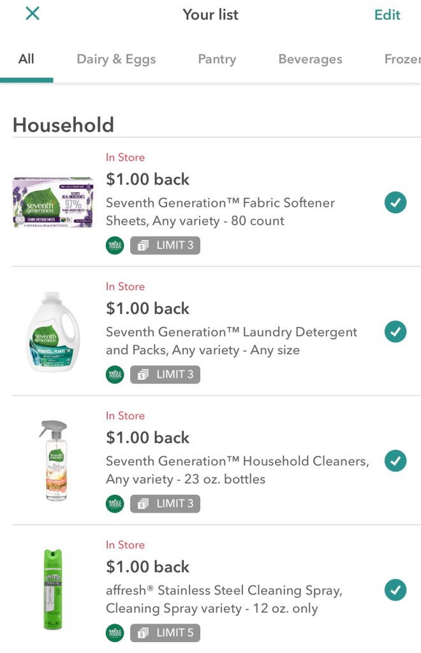Tap LIMIT 5 badge on affresh offer

click(165, 633)
